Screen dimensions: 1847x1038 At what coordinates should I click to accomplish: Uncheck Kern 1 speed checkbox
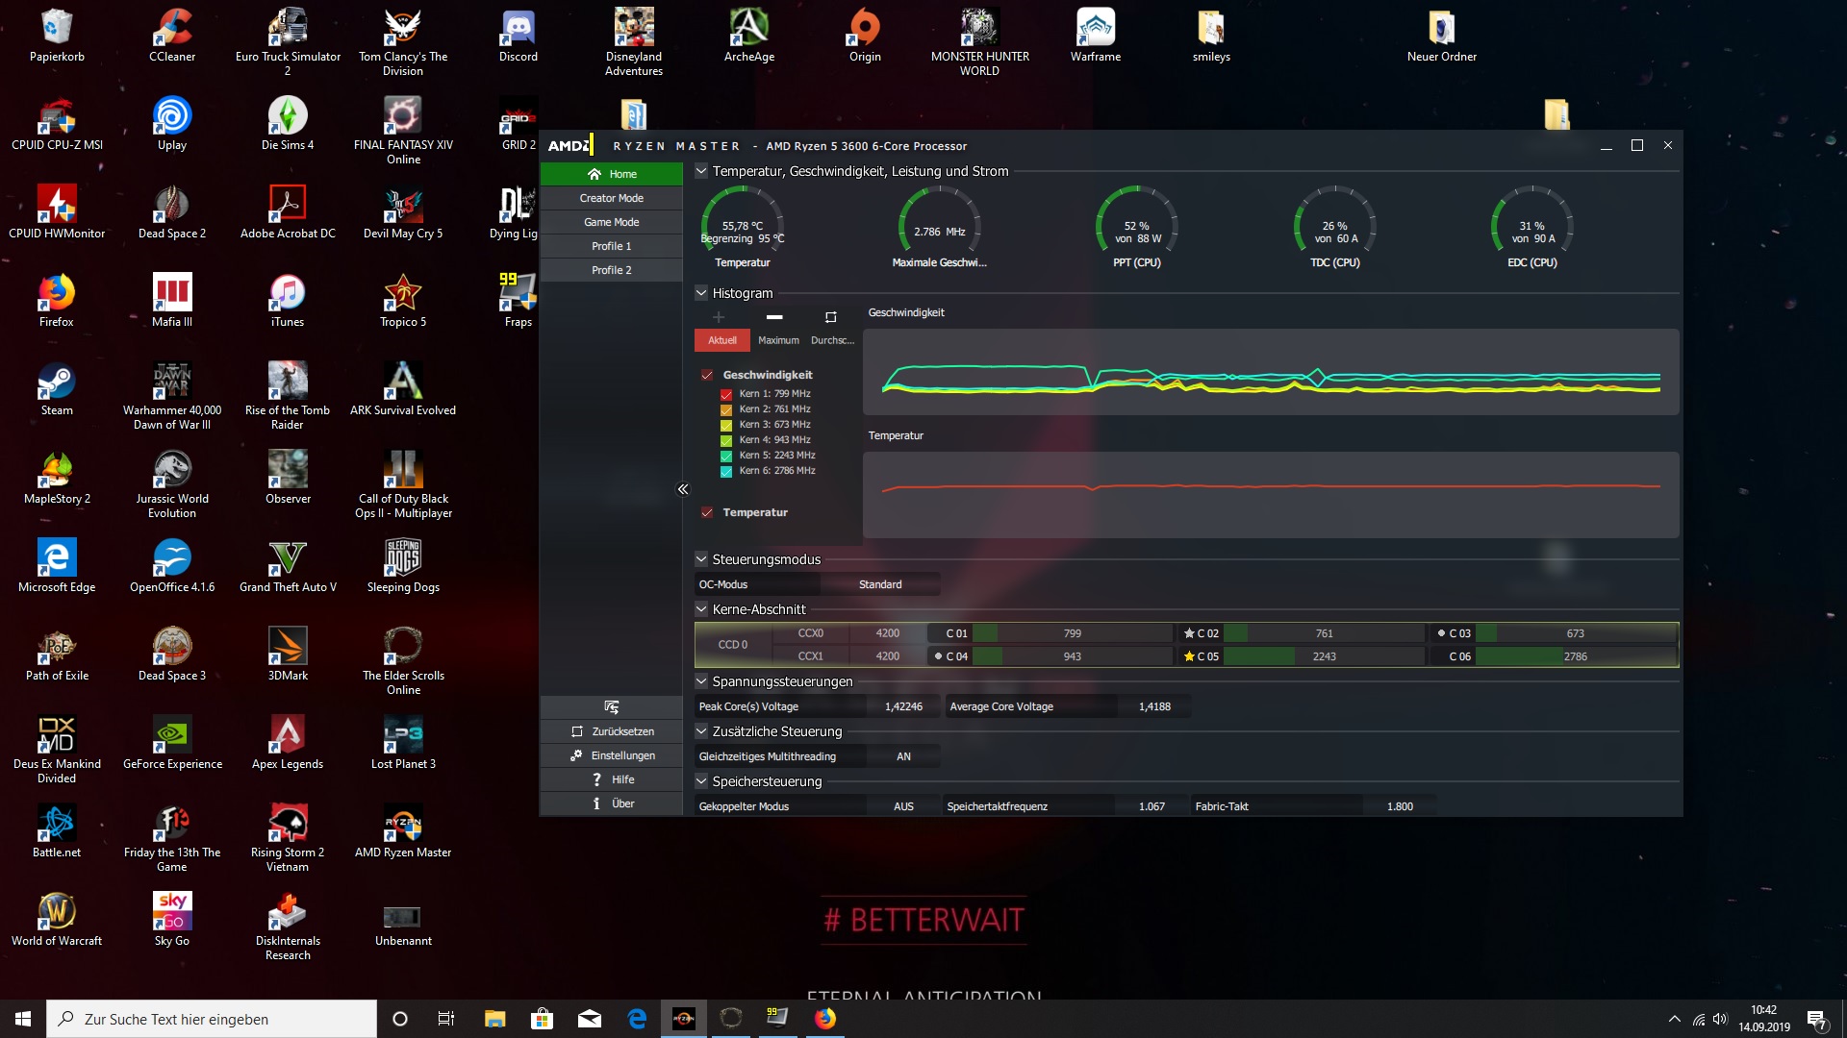pyautogui.click(x=726, y=394)
